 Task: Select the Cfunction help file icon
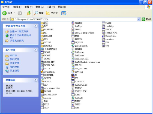click(x=42, y=72)
